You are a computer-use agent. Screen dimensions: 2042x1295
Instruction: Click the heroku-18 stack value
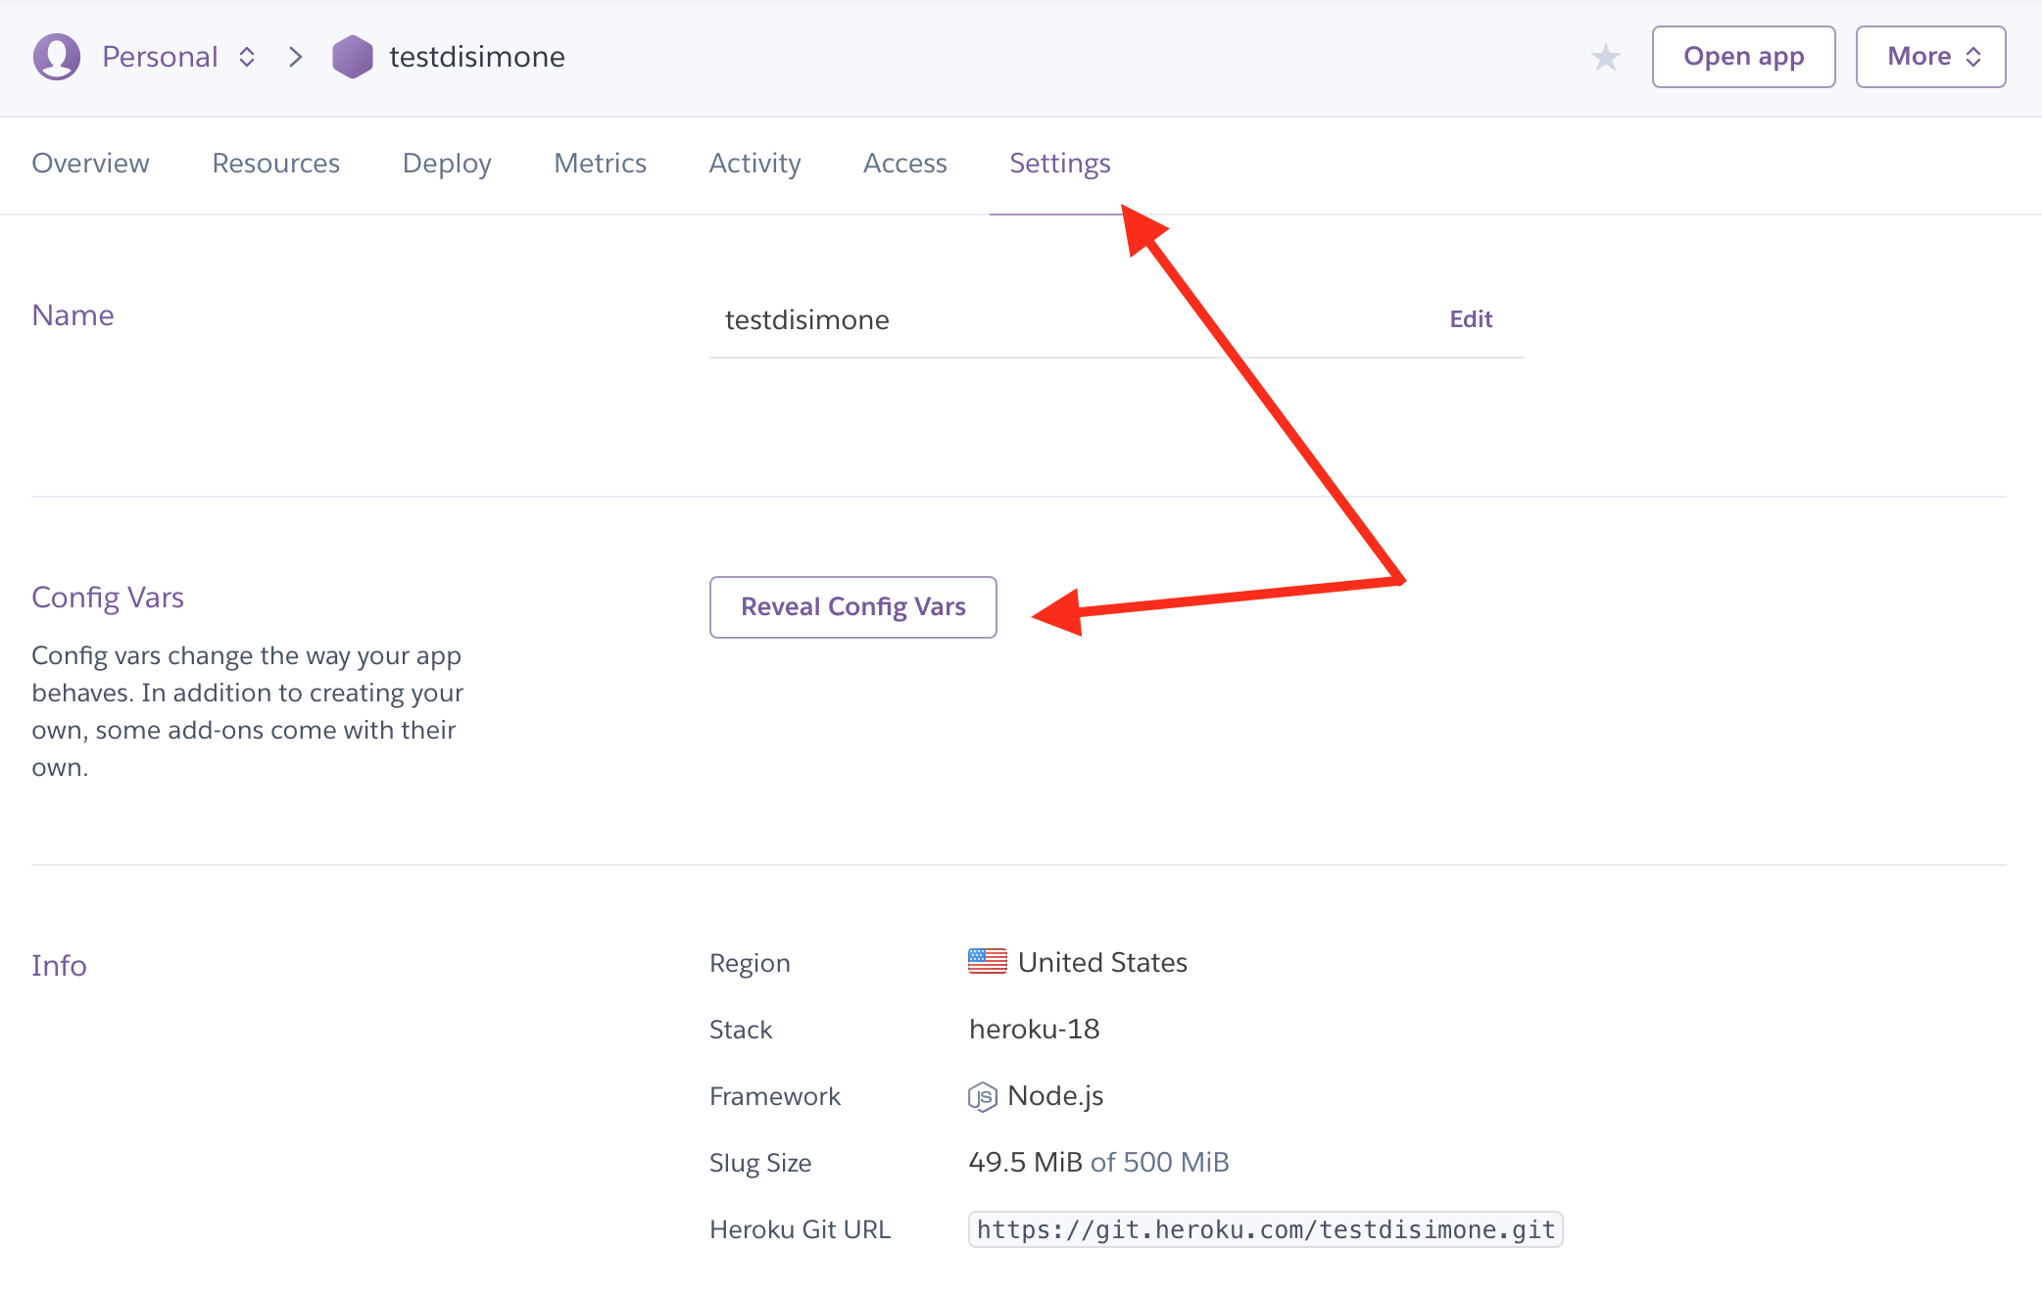[1034, 1029]
